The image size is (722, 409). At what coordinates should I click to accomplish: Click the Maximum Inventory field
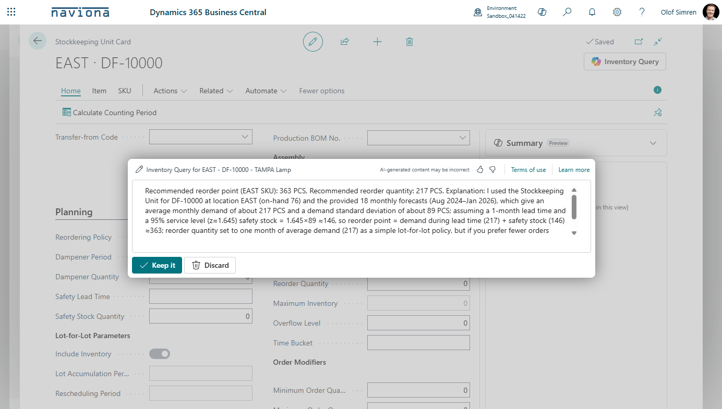(418, 303)
